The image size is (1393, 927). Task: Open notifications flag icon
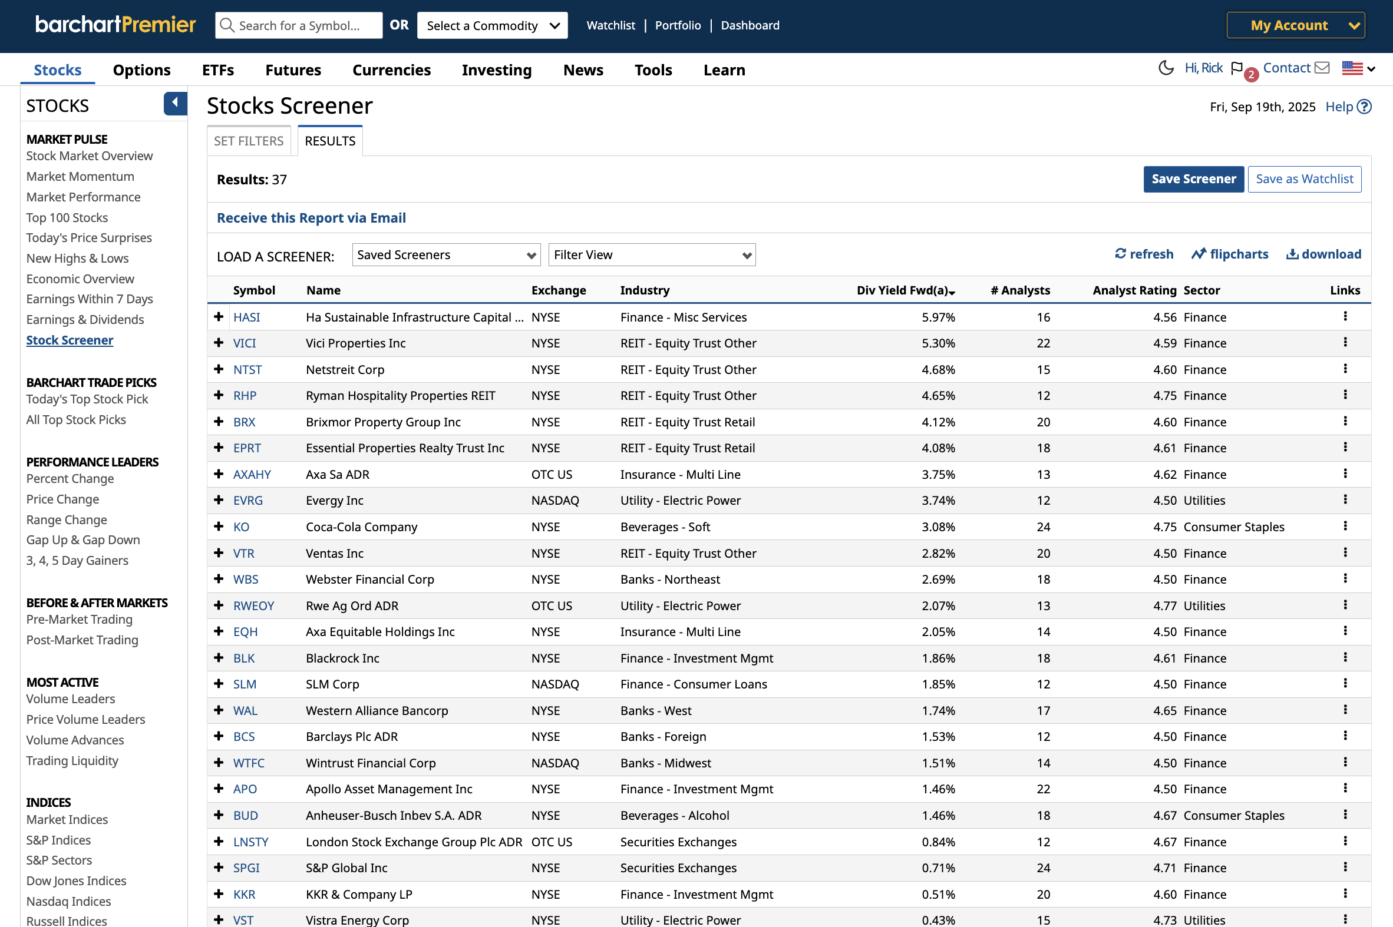[x=1237, y=68]
